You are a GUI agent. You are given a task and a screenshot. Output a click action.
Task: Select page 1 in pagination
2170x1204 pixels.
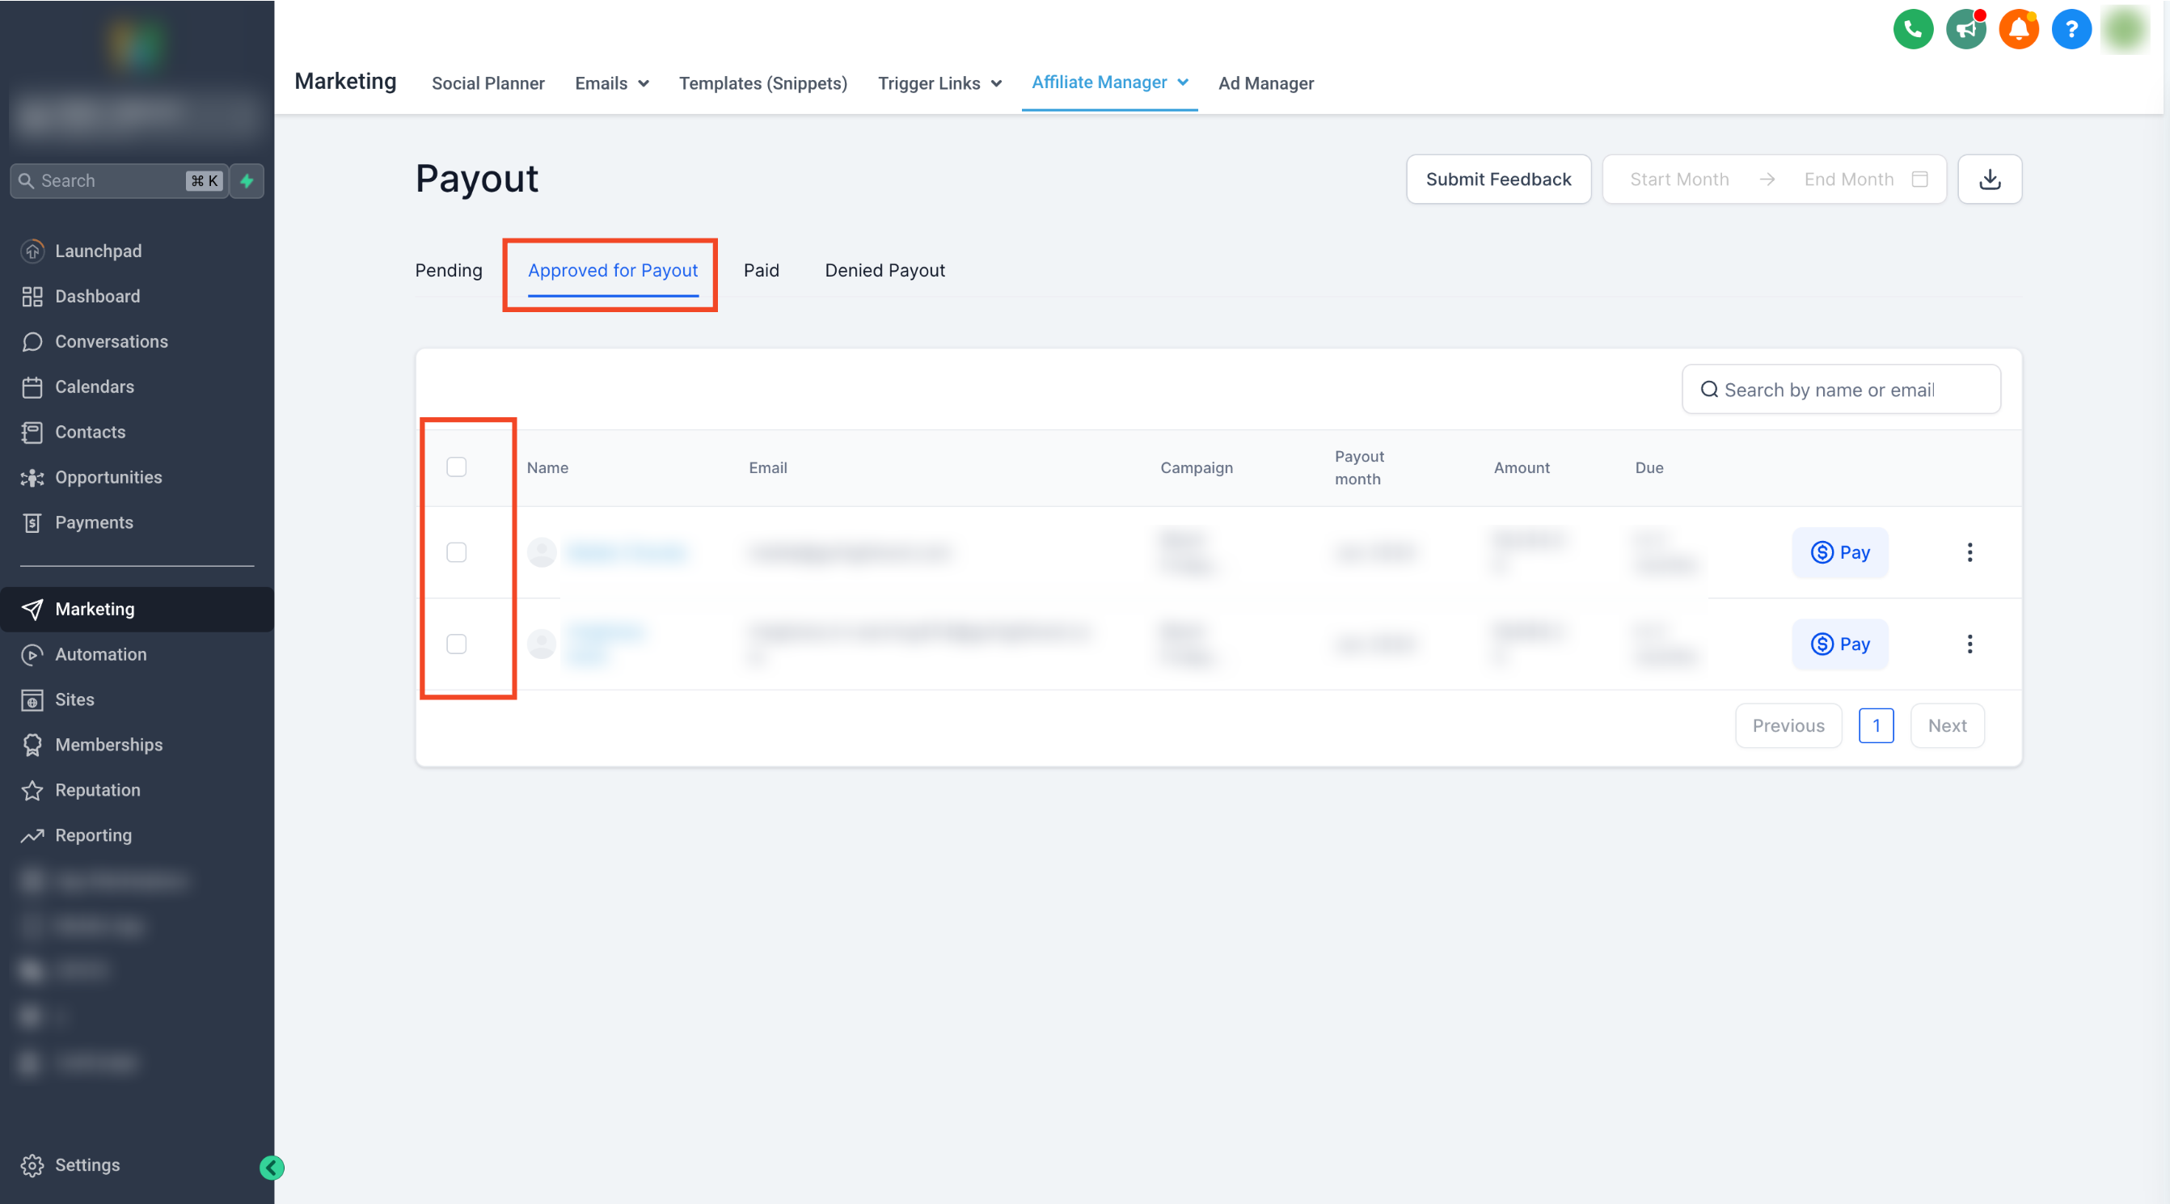coord(1876,725)
